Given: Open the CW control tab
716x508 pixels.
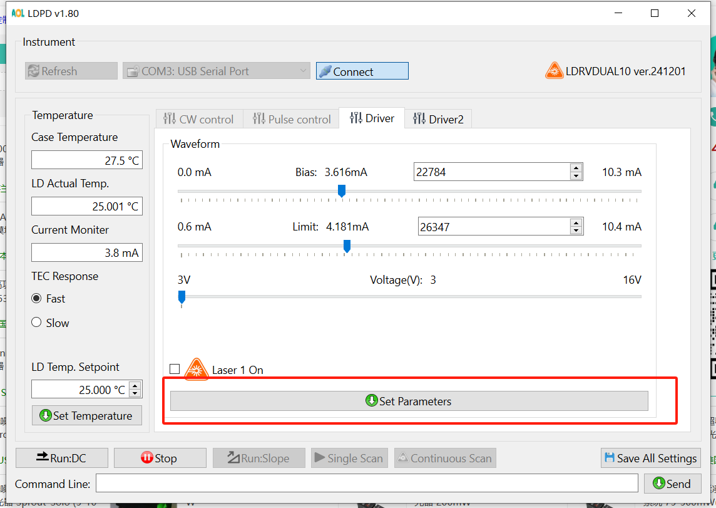Looking at the screenshot, I should [x=198, y=119].
